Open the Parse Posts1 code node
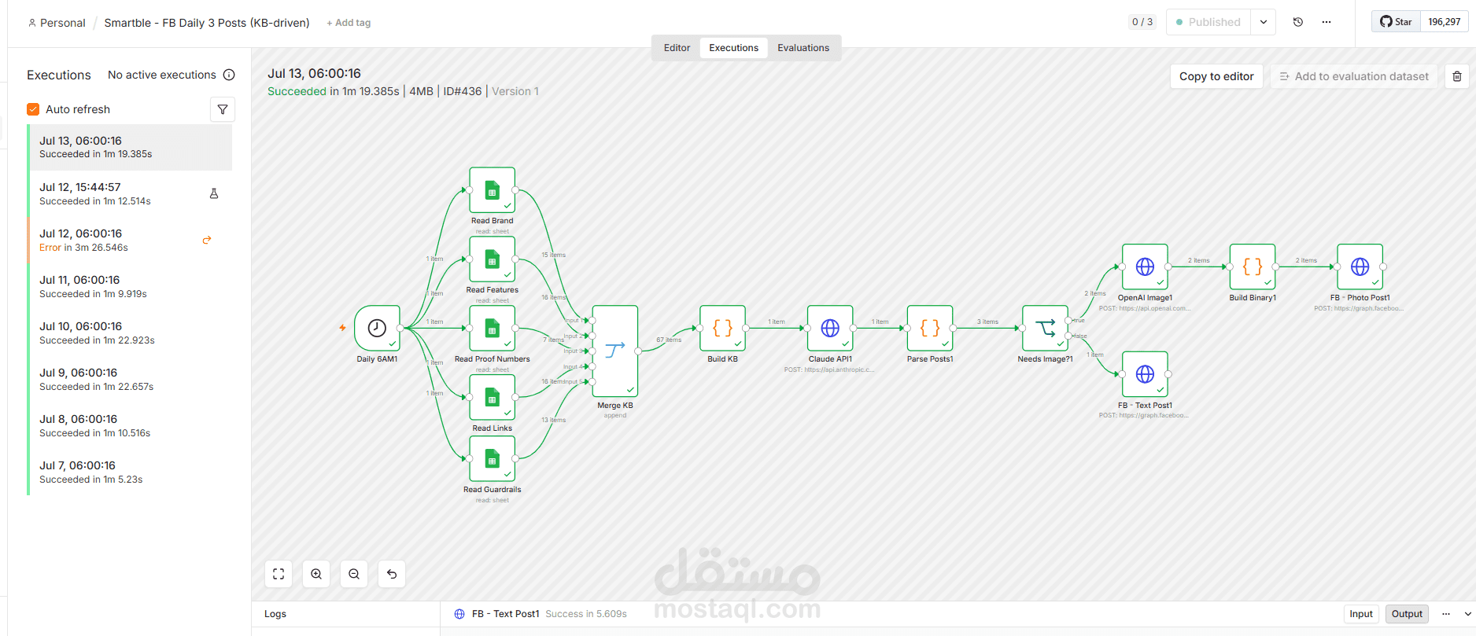Screen dimensions: 1476x636 click(930, 328)
